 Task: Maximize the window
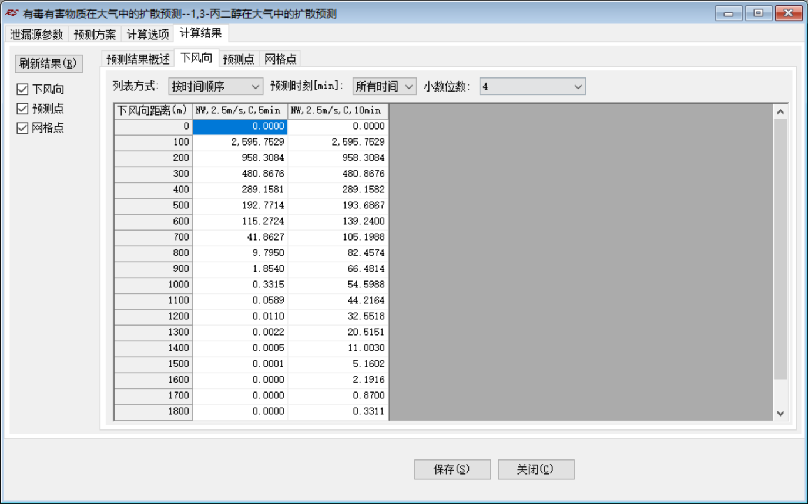759,13
